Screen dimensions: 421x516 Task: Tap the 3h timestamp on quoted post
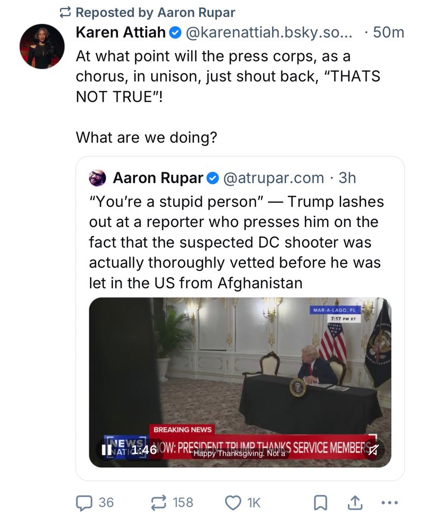coord(347,178)
